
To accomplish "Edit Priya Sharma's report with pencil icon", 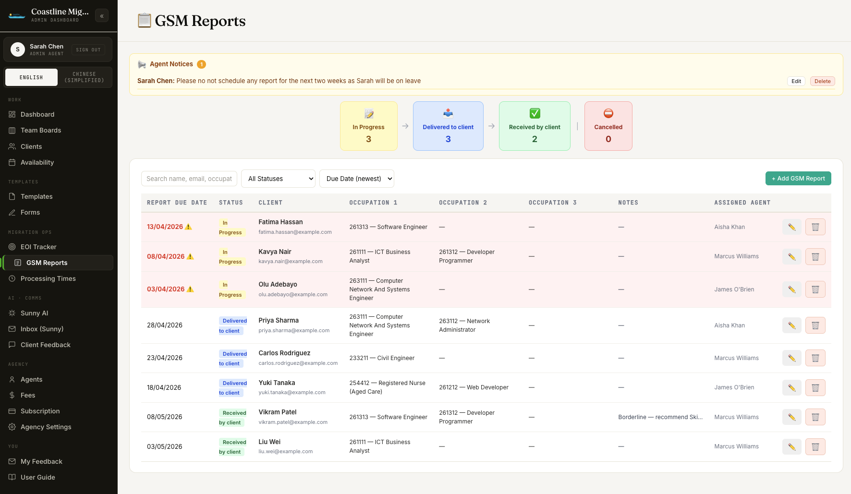I will pyautogui.click(x=792, y=325).
